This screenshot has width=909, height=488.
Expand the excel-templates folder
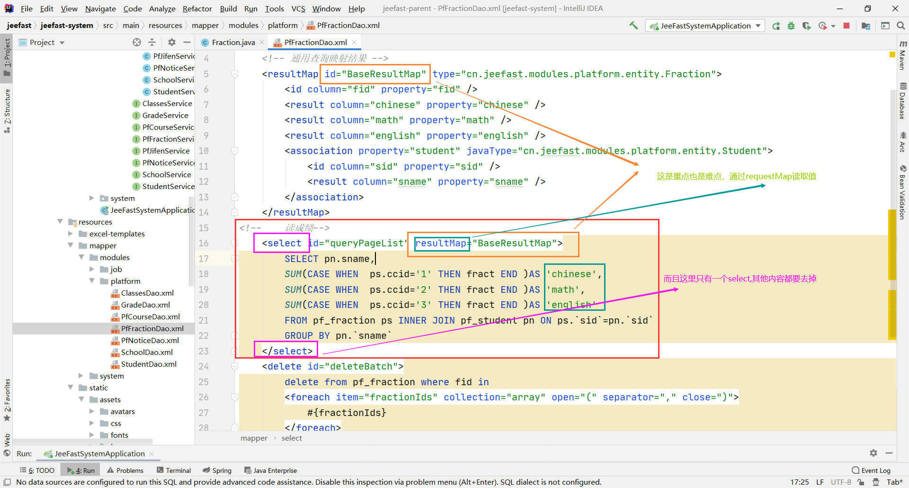pyautogui.click(x=71, y=233)
